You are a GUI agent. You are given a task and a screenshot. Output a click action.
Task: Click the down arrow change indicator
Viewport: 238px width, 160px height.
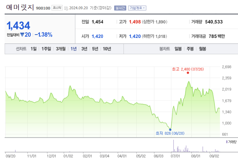click(22, 35)
